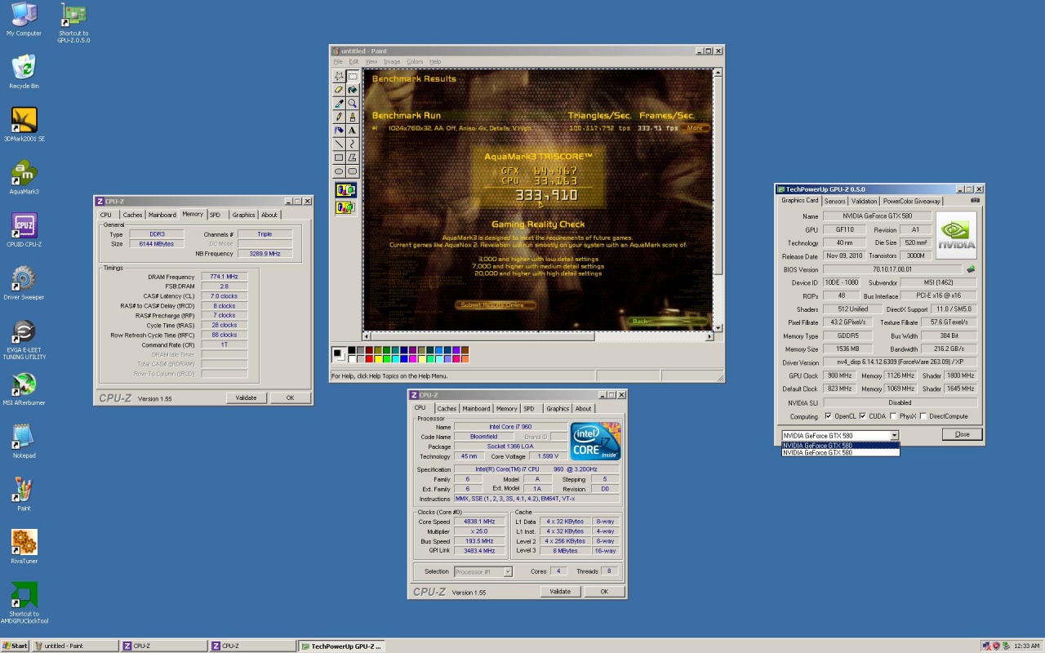
Task: Collapse the GPU selection dropdown arrow
Action: (x=895, y=436)
